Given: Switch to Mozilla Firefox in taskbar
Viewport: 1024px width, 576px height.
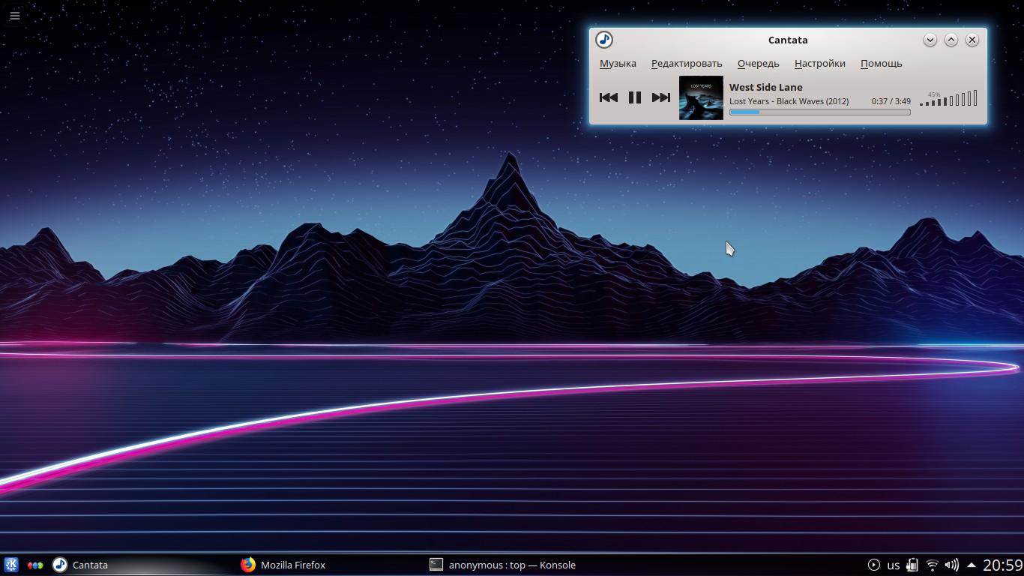Looking at the screenshot, I should (x=283, y=565).
